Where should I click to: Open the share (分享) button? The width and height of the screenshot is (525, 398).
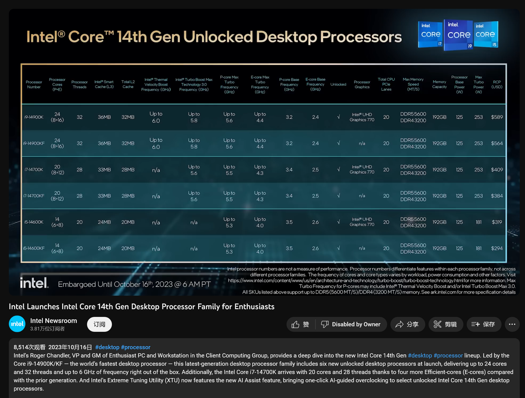tap(407, 324)
